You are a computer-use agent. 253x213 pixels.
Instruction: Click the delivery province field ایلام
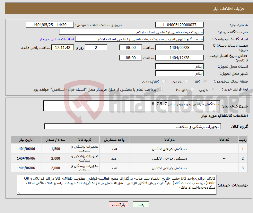pos(179,66)
